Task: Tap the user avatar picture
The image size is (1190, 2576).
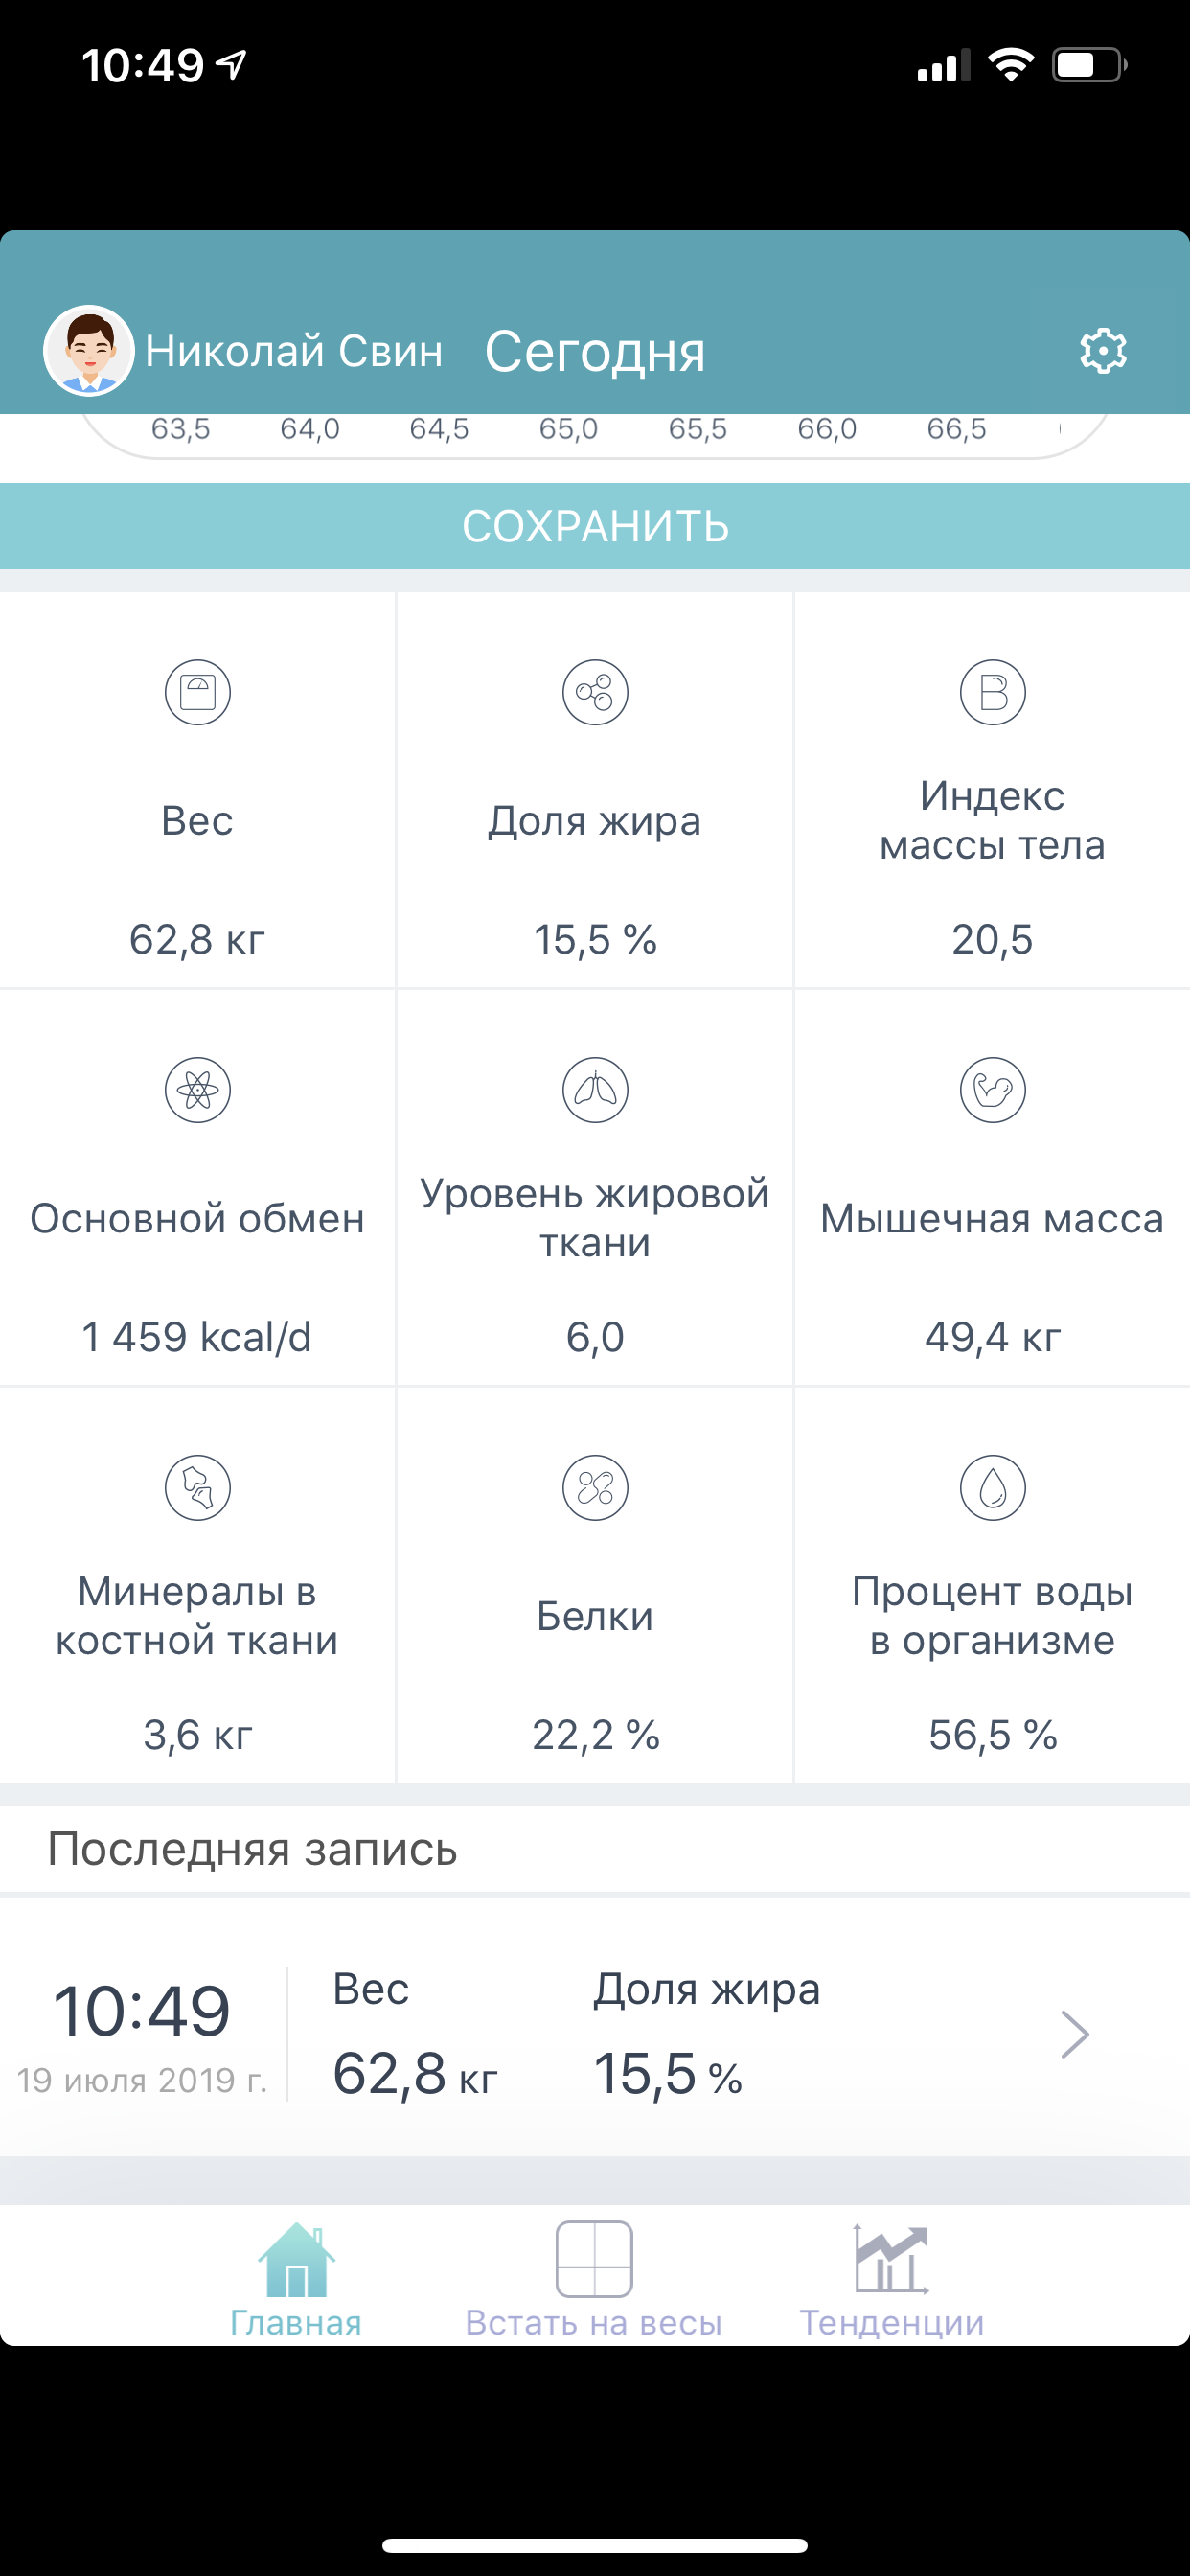Action: click(89, 351)
